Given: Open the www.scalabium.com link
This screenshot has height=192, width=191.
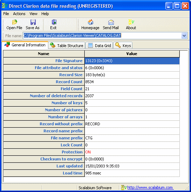Looking at the screenshot, I should [x=150, y=187].
